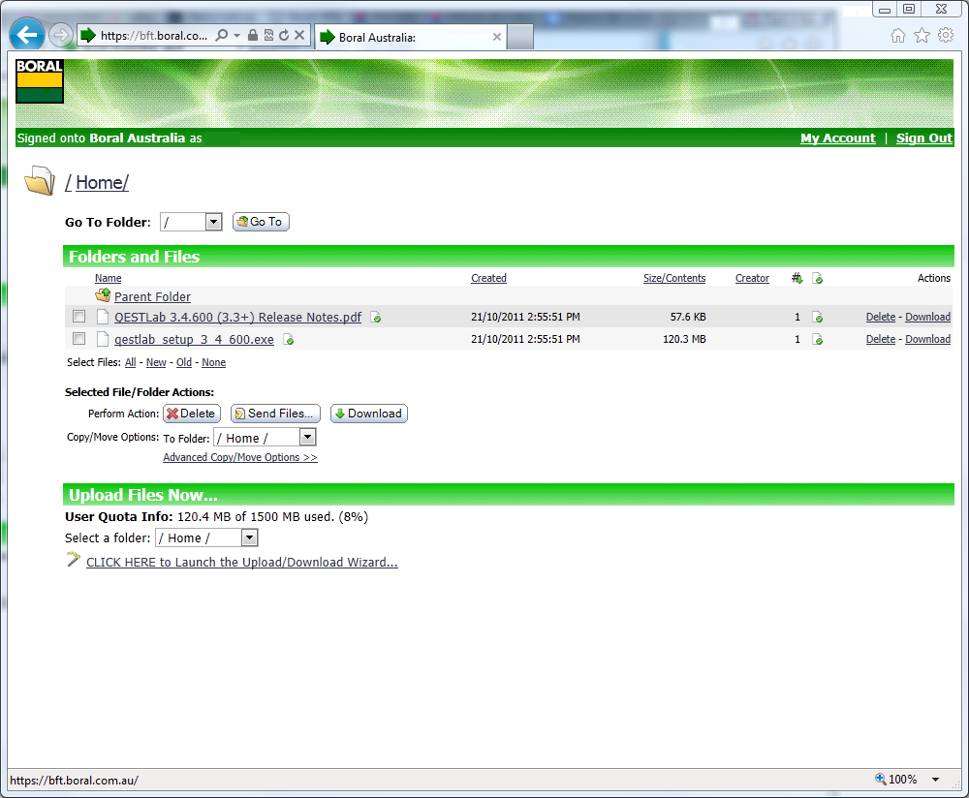The image size is (969, 798).
Task: Click the browser Back arrow button
Action: pos(27,36)
